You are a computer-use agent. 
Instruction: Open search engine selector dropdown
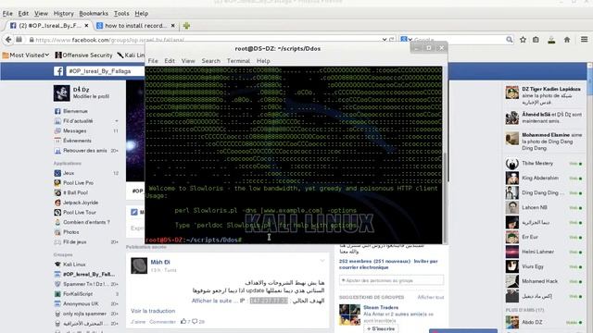pyautogui.click(x=406, y=39)
